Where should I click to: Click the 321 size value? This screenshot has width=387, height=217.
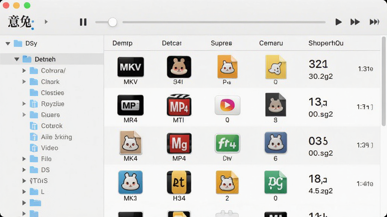coord(318,64)
